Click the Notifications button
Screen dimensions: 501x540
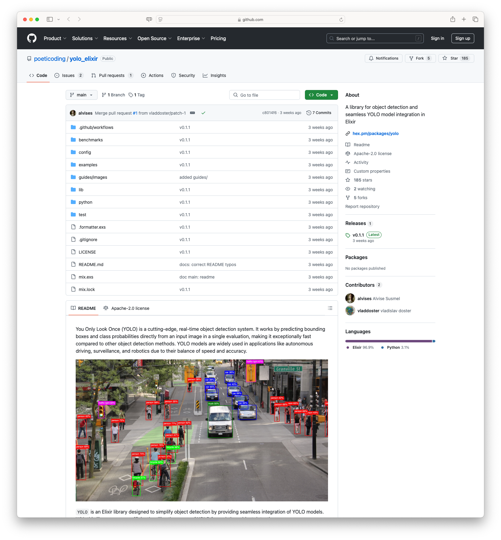click(x=384, y=58)
